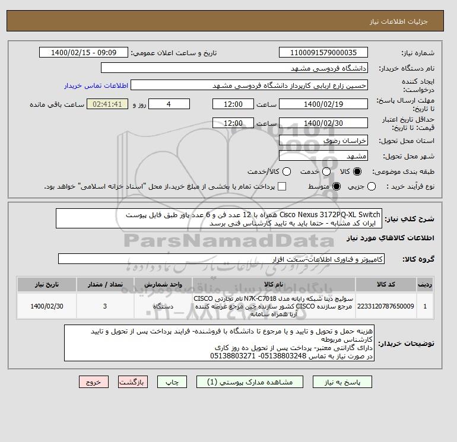Click the کد کالا column header
Image resolution: width=457 pixels, height=442 pixels.
tap(386, 284)
